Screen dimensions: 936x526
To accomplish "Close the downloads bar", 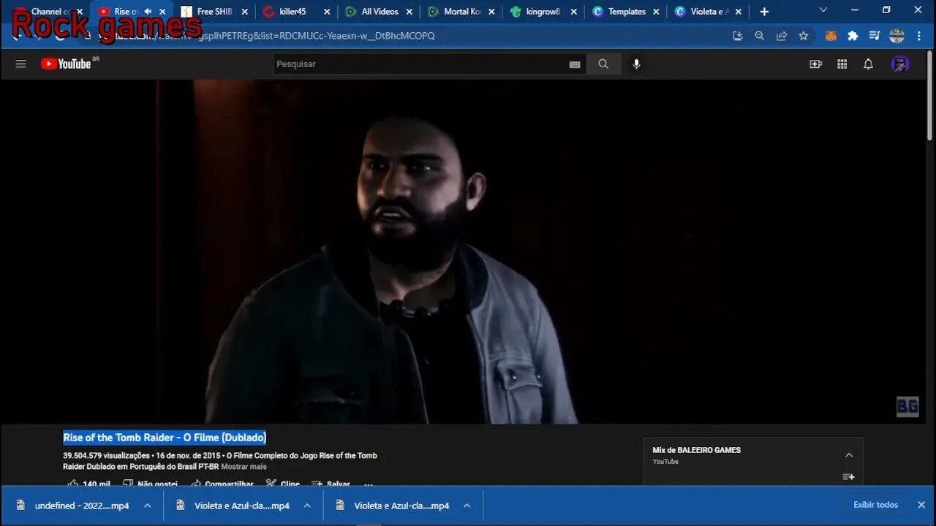I will (x=921, y=505).
